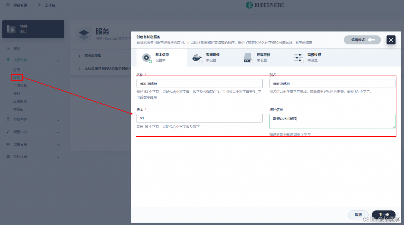Expand the storage management section chevron
The image size is (404, 225).
(x=58, y=120)
